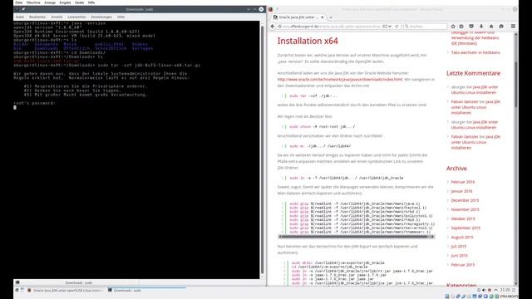Open the oracle.com download link
The height and width of the screenshot is (299, 532).
[x=340, y=80]
